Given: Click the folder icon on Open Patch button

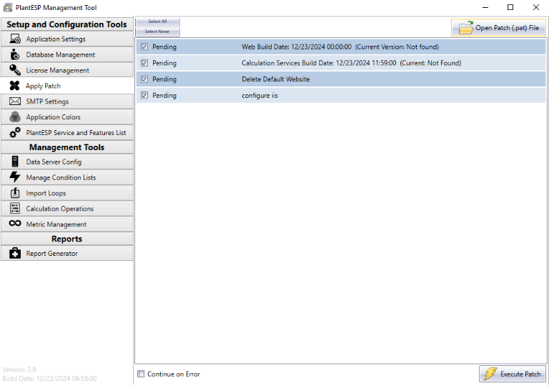Looking at the screenshot, I should 465,27.
